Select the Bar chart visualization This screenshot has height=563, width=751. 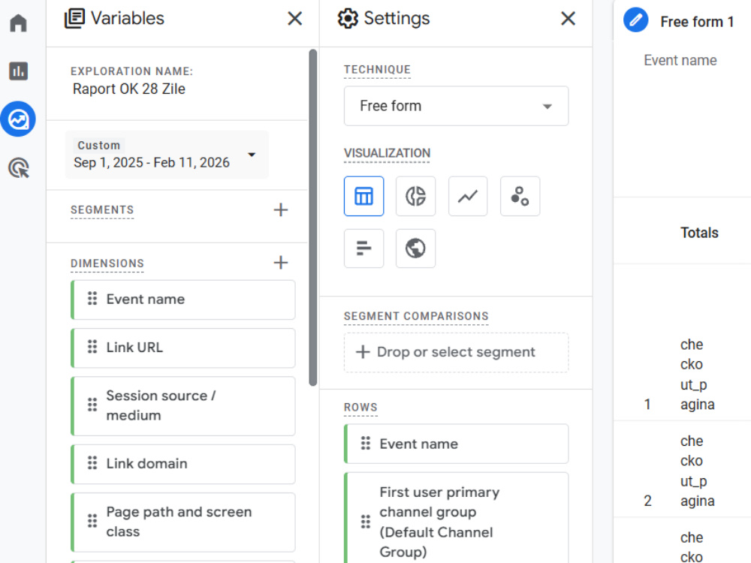coord(363,248)
